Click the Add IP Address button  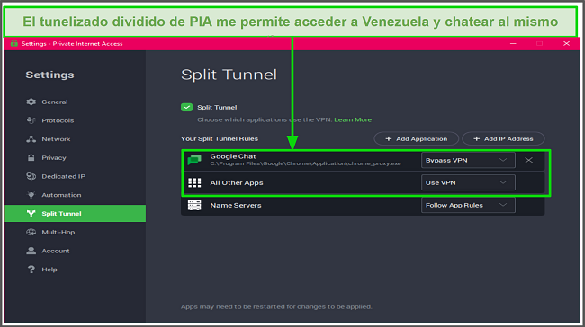point(503,138)
